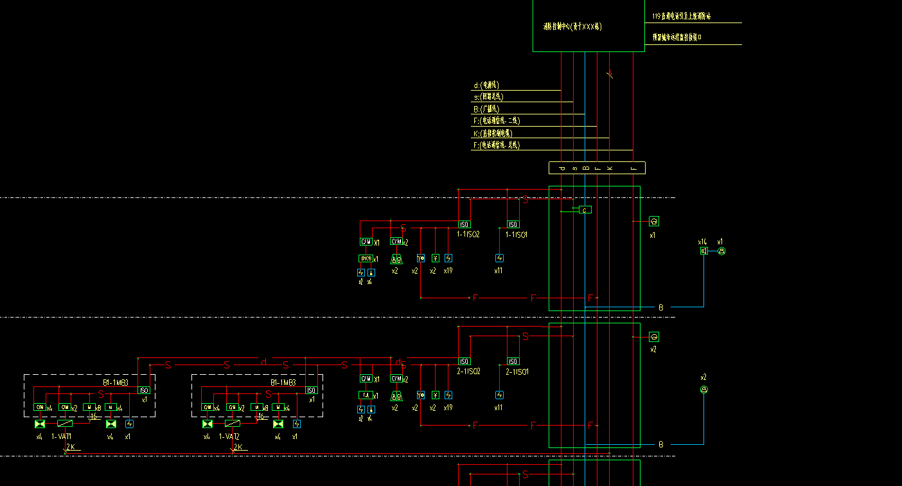Select the 2-1ISO1 label text
Image resolution: width=902 pixels, height=486 pixels.
click(517, 372)
